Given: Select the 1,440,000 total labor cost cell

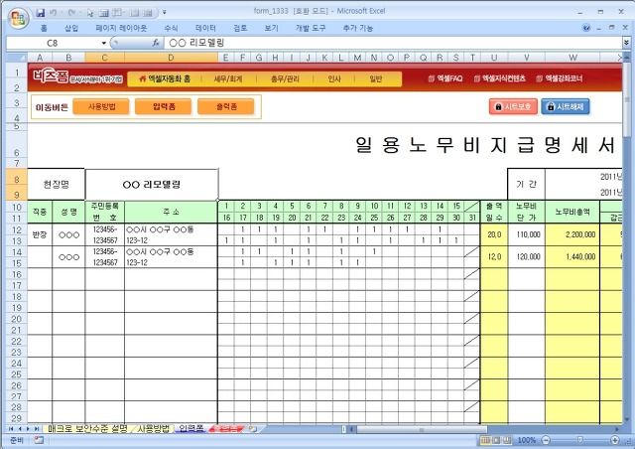Looking at the screenshot, I should click(572, 256).
